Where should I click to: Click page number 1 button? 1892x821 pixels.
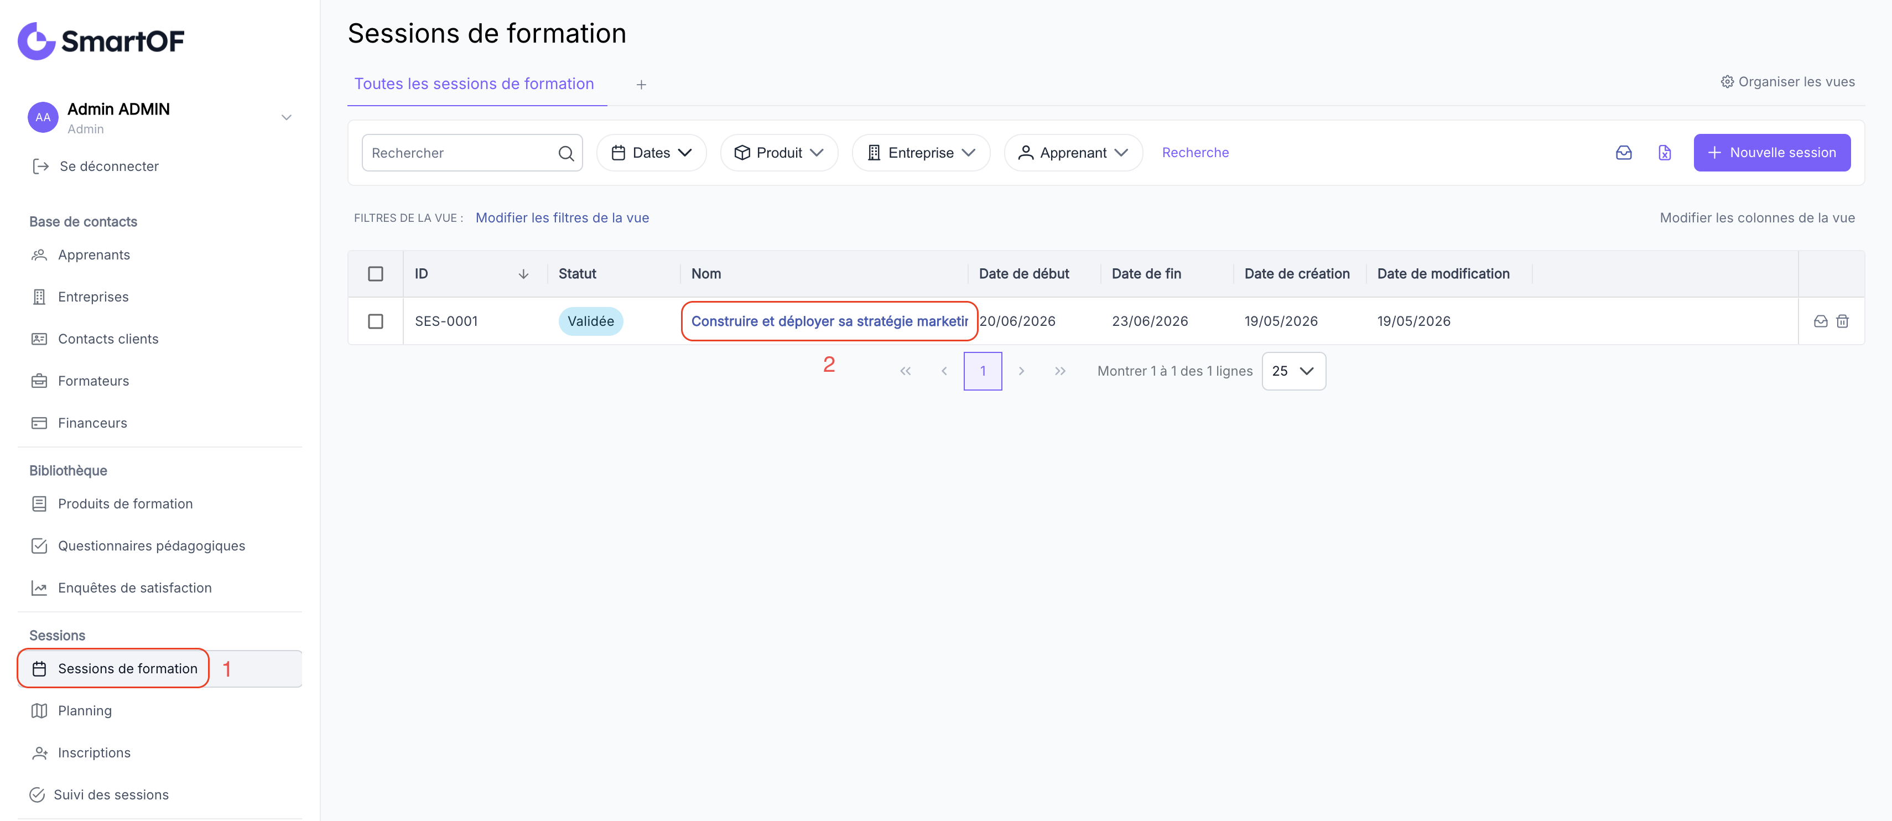coord(983,372)
